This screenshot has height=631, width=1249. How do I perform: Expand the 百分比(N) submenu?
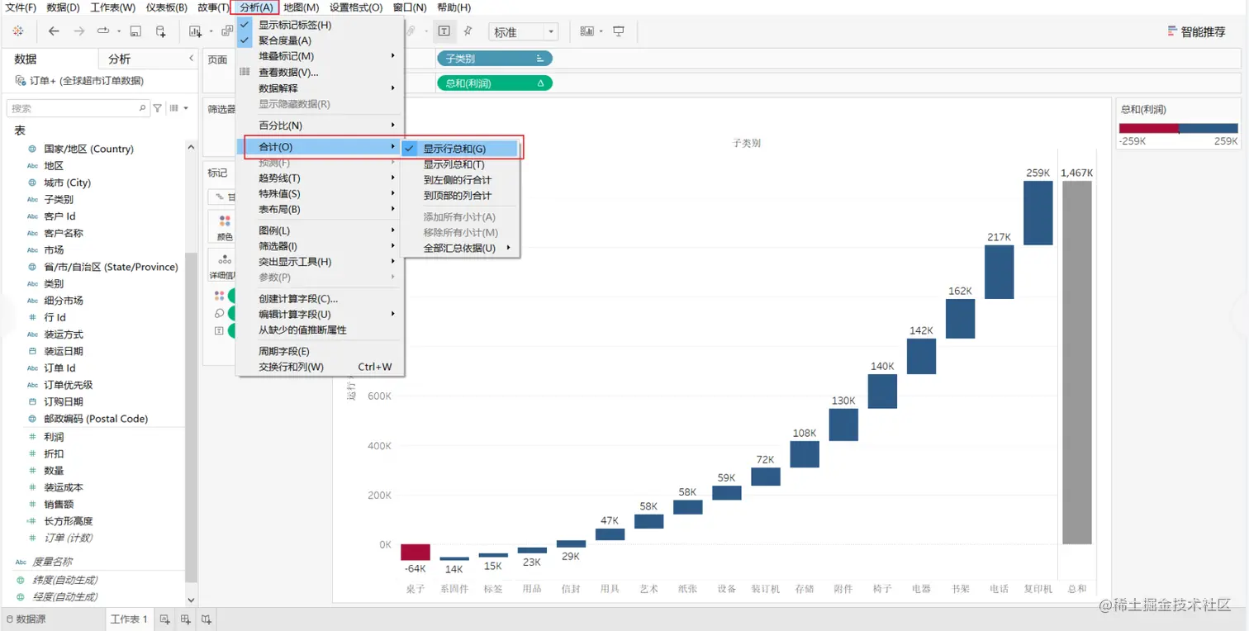(x=321, y=126)
